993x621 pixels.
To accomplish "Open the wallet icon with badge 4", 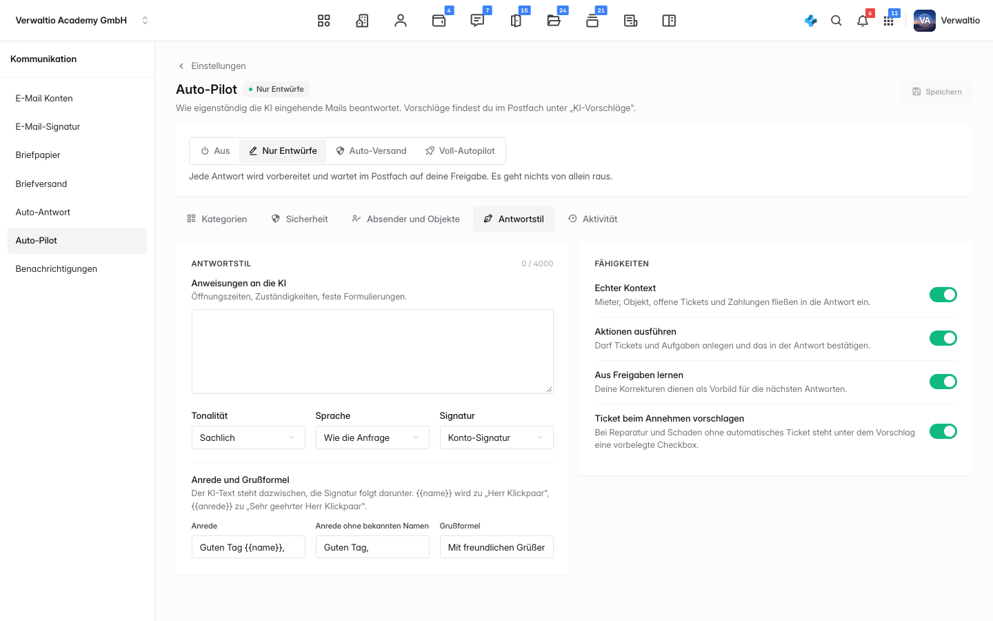I will (x=439, y=21).
